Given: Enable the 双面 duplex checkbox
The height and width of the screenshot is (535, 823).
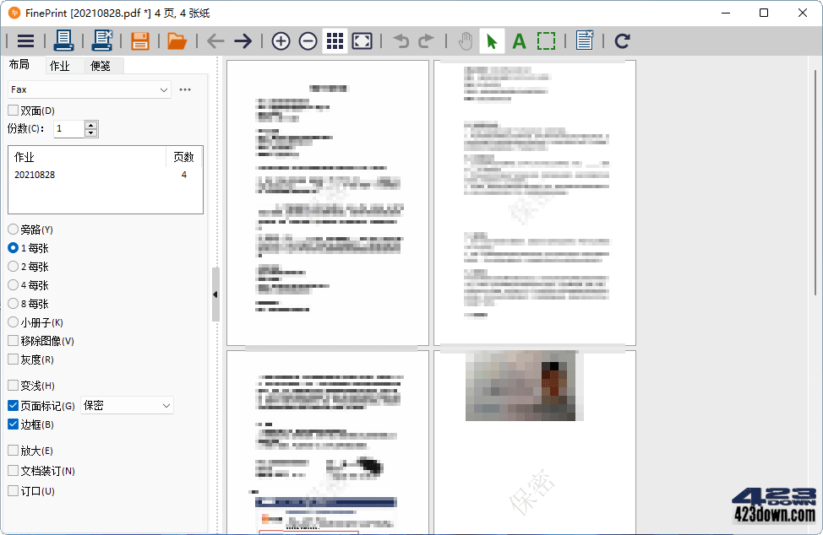Looking at the screenshot, I should click(13, 110).
